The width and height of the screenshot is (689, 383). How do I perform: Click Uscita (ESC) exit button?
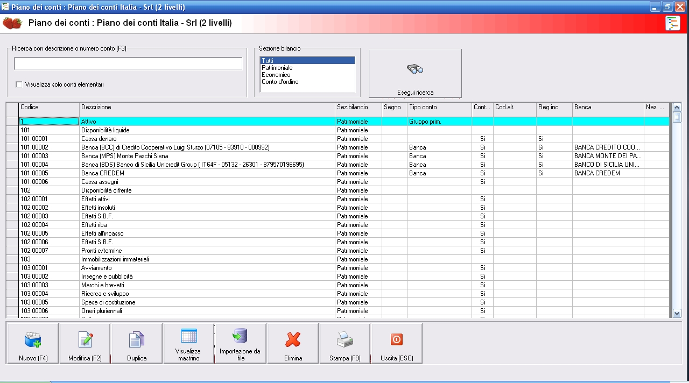(397, 343)
